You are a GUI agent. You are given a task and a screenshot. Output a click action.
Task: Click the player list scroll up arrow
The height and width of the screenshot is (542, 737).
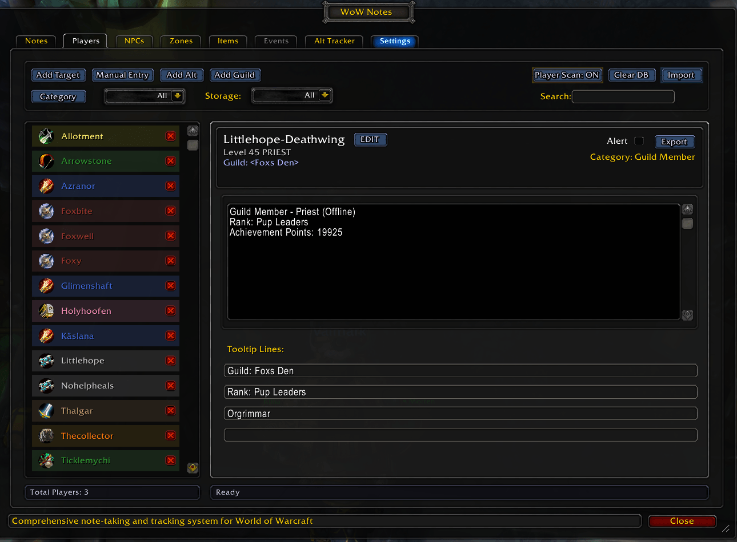pos(193,131)
